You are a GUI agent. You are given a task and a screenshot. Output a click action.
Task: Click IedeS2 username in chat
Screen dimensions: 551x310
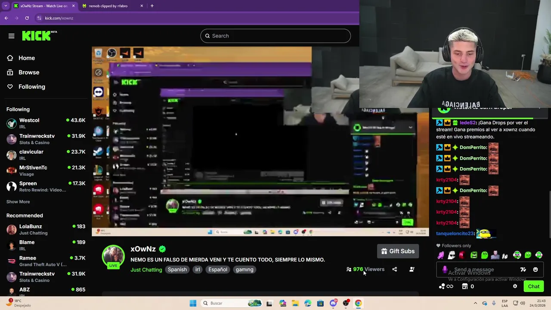pyautogui.click(x=467, y=123)
